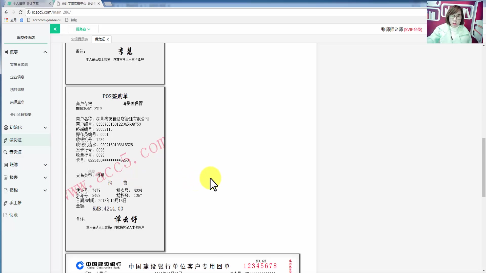Select the 做凭证 pen icon in sidebar
Screen dimensions: 486x273
point(6,140)
